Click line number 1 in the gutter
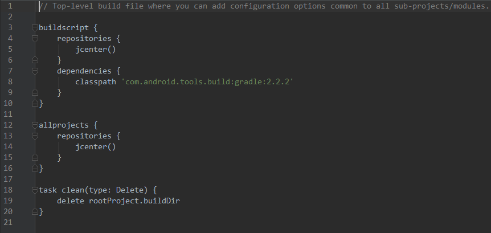 [10, 6]
